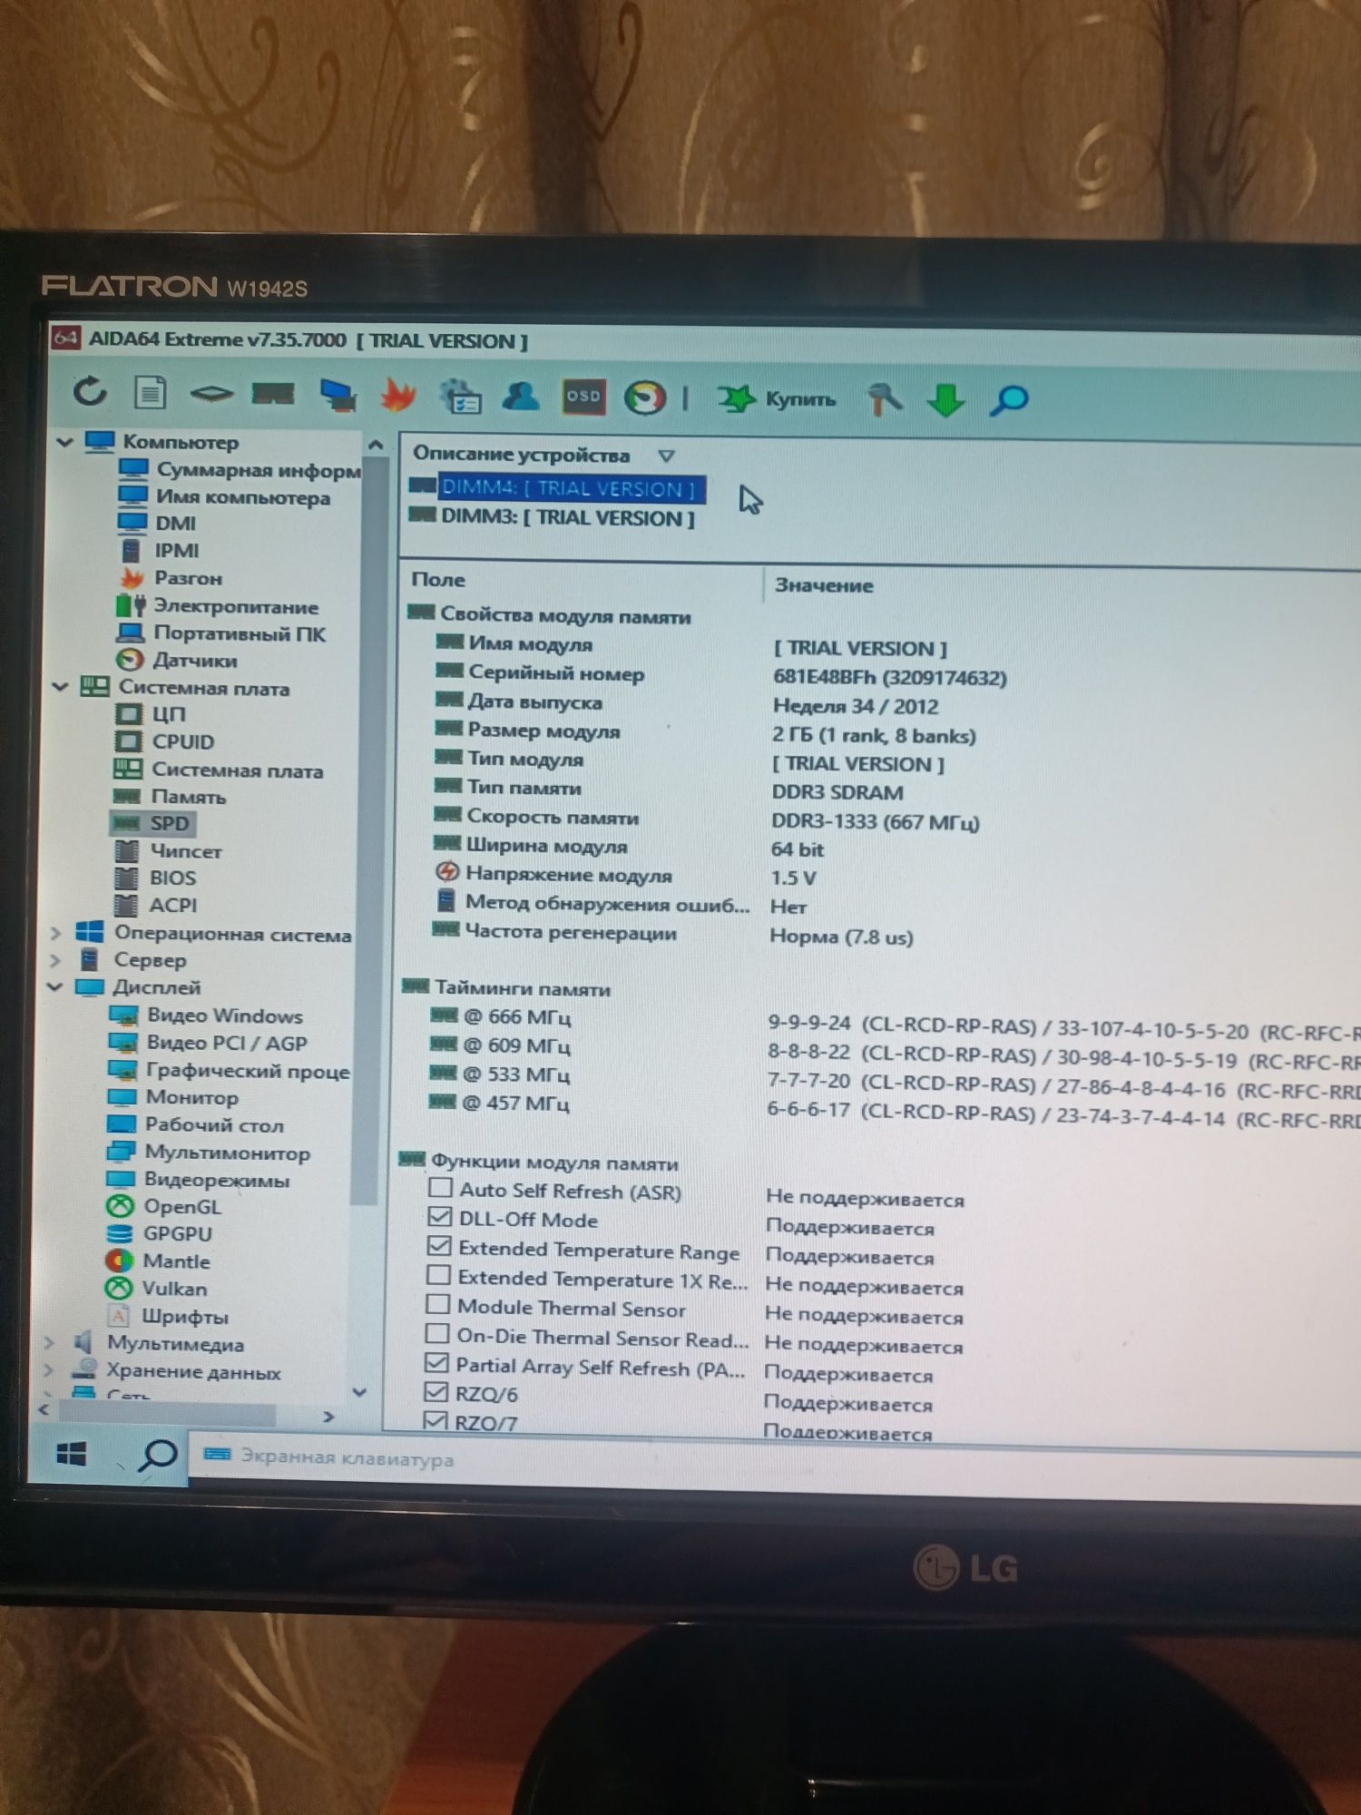This screenshot has width=1361, height=1815.
Task: Open the BIOS tree item
Action: (154, 878)
